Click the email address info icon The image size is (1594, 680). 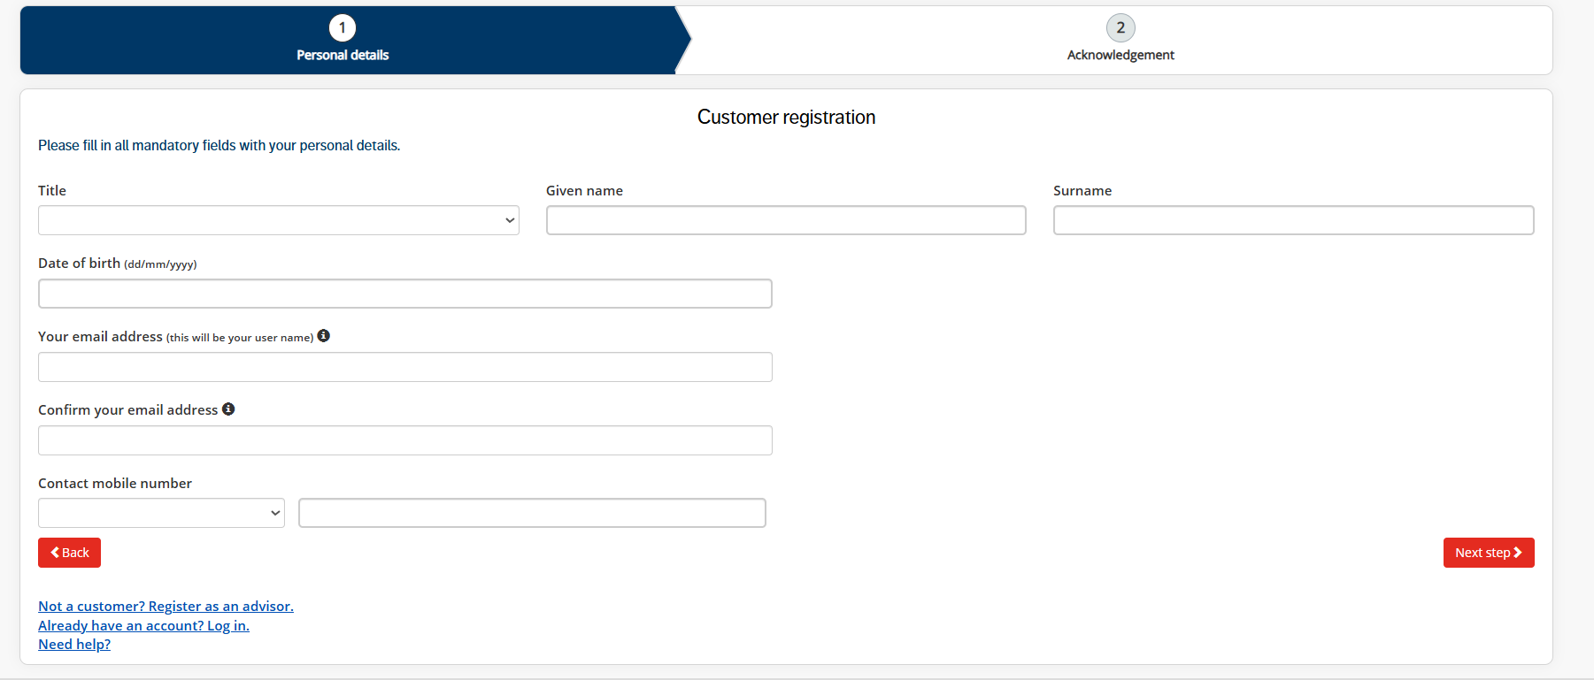pos(324,336)
